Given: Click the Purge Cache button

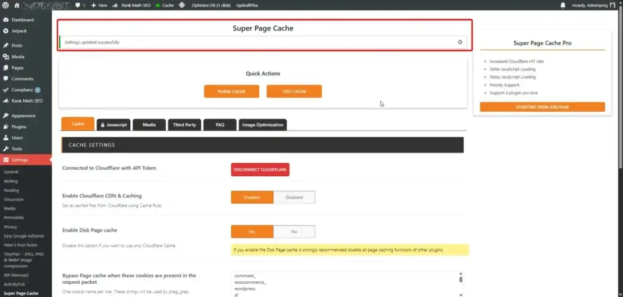Looking at the screenshot, I should [232, 91].
